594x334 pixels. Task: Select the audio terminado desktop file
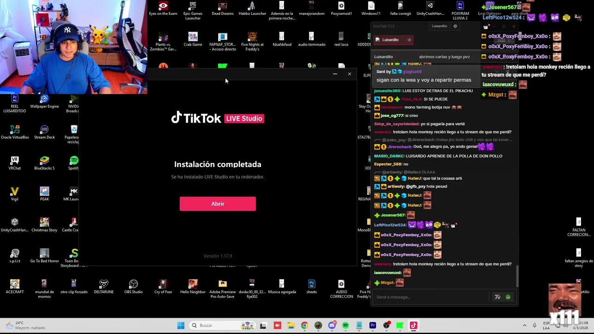[311, 39]
